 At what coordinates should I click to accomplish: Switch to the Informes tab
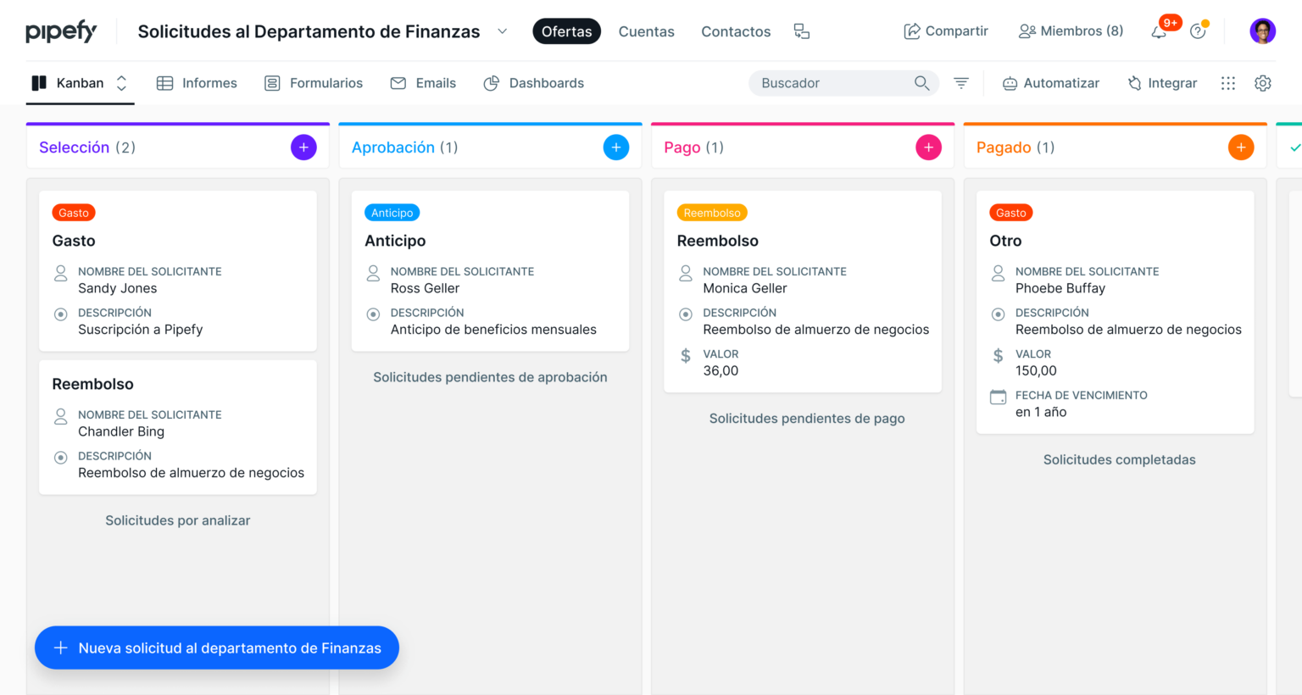click(x=197, y=83)
